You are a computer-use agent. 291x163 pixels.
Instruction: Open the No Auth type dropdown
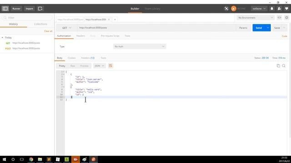tap(140, 46)
